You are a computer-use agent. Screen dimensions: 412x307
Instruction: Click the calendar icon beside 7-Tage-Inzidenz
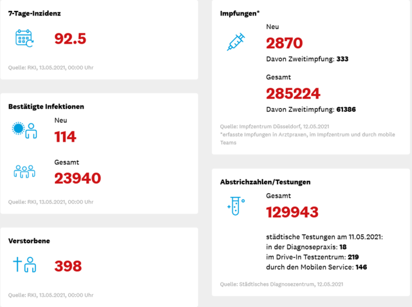pos(24,39)
